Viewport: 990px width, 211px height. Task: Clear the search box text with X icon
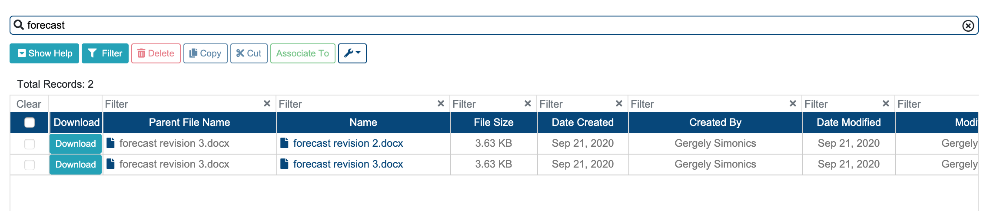(x=968, y=26)
